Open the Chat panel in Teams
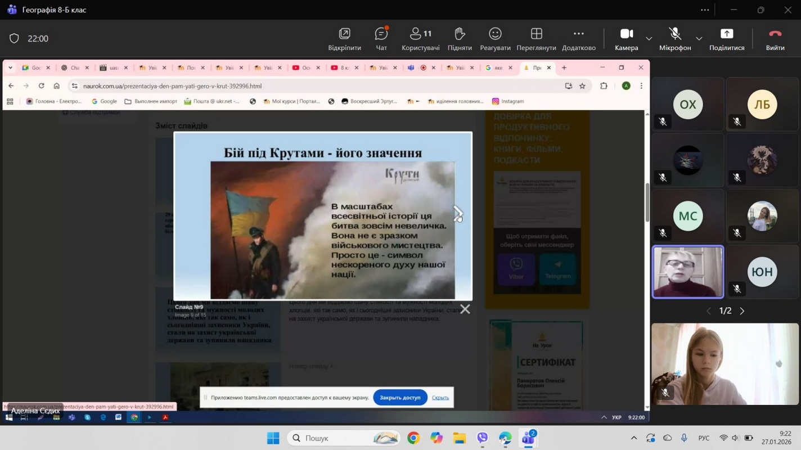This screenshot has width=801, height=450. click(381, 39)
